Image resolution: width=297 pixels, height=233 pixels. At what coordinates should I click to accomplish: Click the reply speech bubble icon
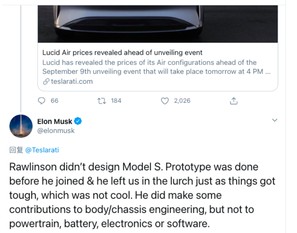tap(42, 101)
